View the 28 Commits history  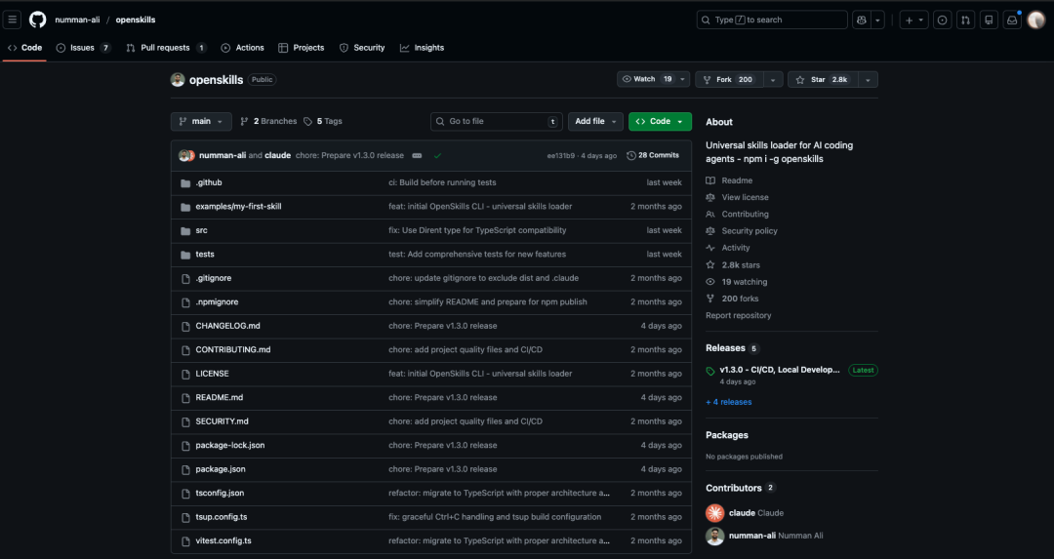pos(653,155)
